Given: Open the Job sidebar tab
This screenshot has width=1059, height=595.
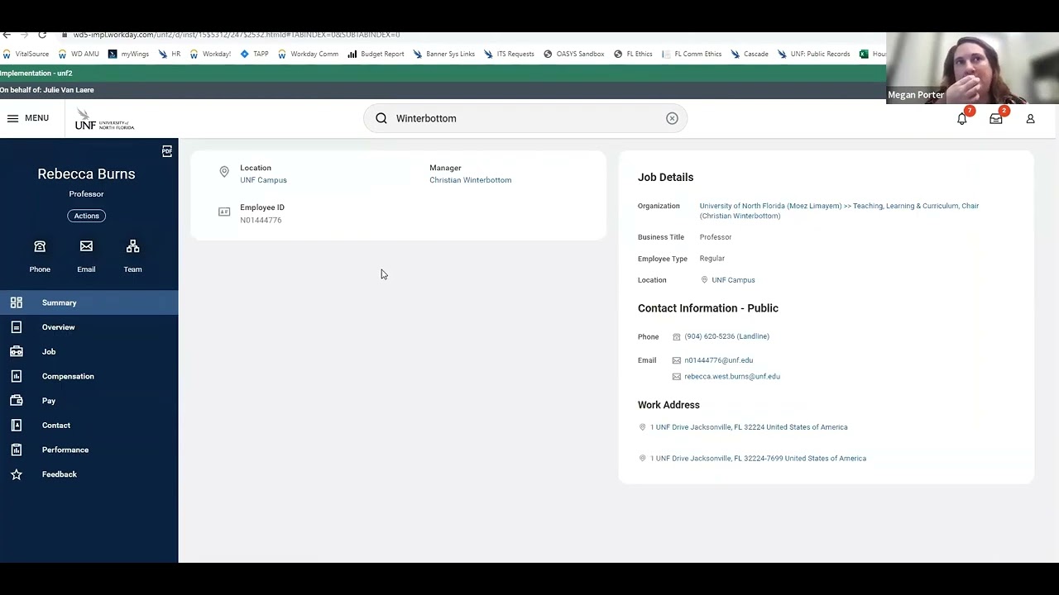Looking at the screenshot, I should click(x=89, y=351).
